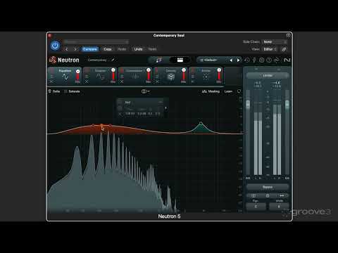Open the settings gear icon

(x=261, y=60)
